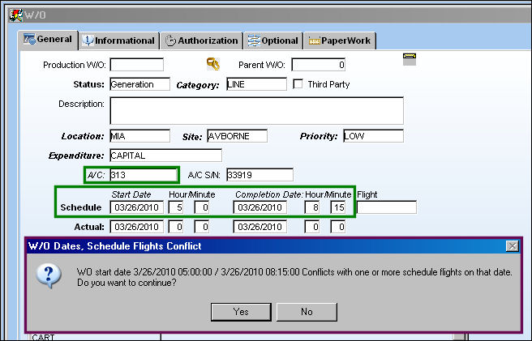The width and height of the screenshot is (532, 341).
Task: Click the Site label
Action: pos(192,137)
